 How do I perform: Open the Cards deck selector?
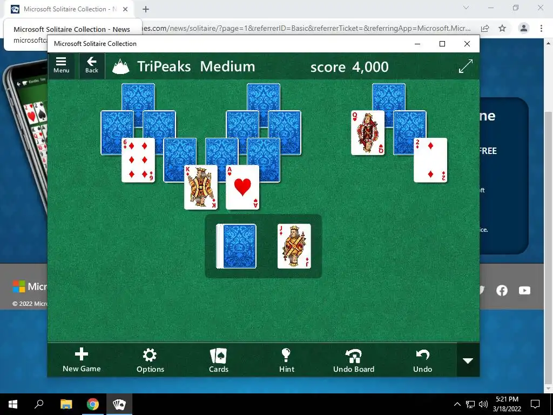point(219,360)
